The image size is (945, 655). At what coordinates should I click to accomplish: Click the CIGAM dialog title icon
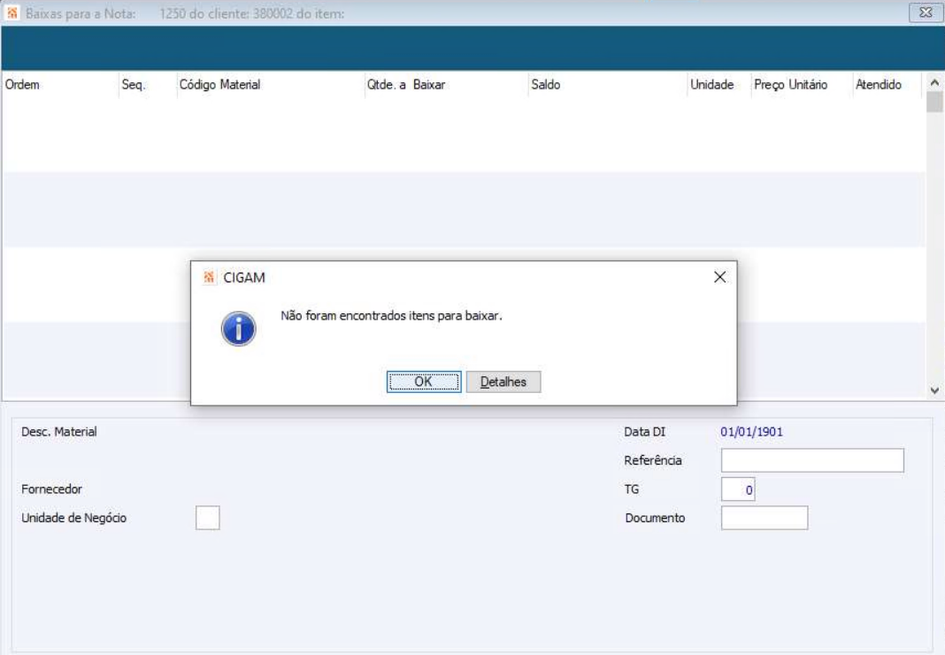(209, 277)
